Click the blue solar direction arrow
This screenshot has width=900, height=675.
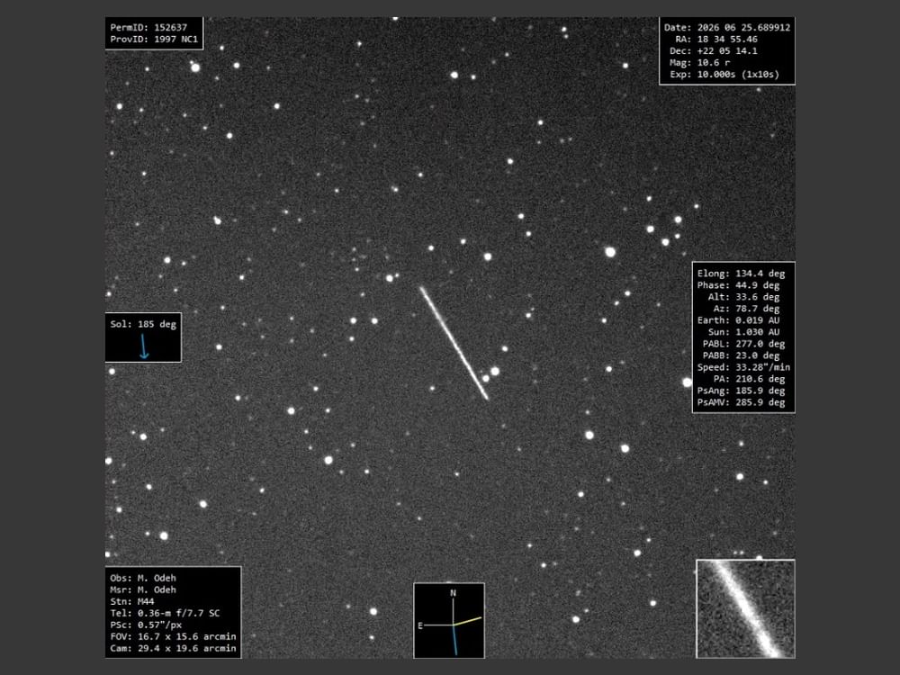[x=144, y=346]
